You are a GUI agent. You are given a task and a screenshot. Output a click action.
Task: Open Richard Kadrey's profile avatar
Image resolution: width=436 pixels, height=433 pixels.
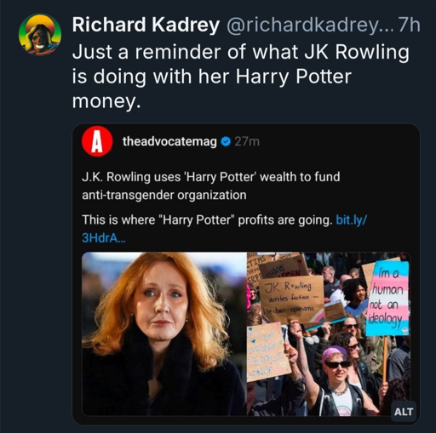tap(40, 34)
